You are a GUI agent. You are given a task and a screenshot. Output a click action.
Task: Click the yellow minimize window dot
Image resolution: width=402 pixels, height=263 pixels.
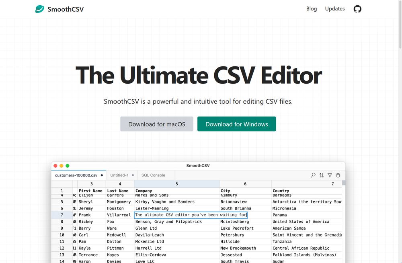[x=62, y=166]
